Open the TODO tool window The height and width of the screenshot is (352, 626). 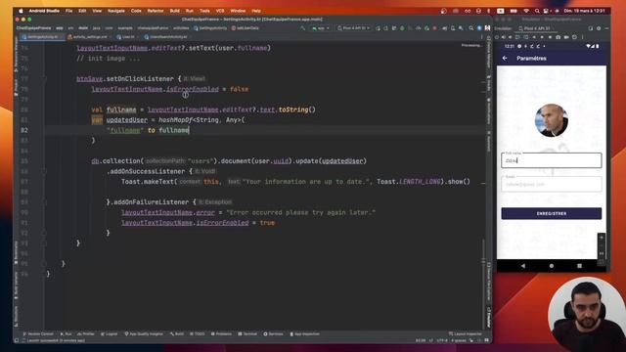(198, 334)
